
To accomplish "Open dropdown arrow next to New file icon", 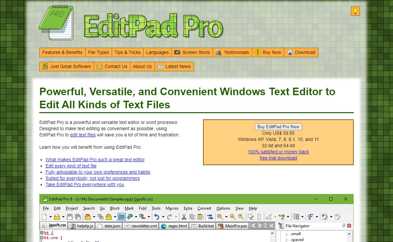I will [x=50, y=217].
